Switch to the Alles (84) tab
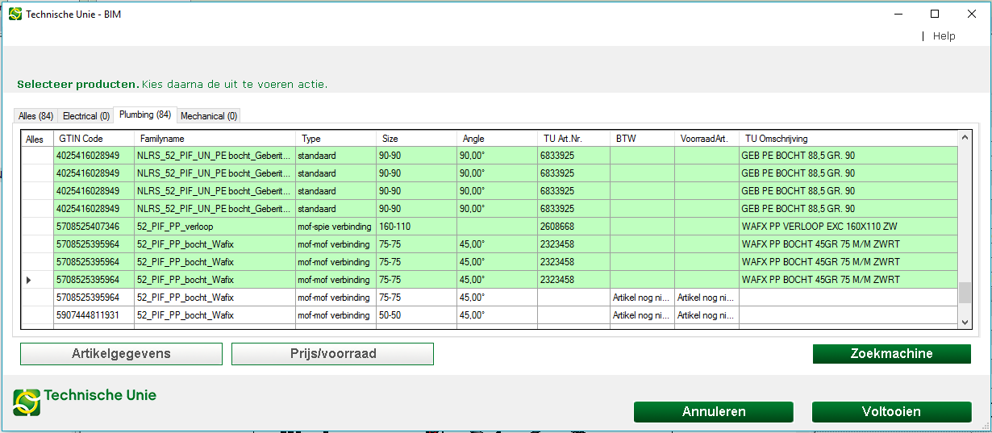This screenshot has height=433, width=992. click(x=35, y=116)
